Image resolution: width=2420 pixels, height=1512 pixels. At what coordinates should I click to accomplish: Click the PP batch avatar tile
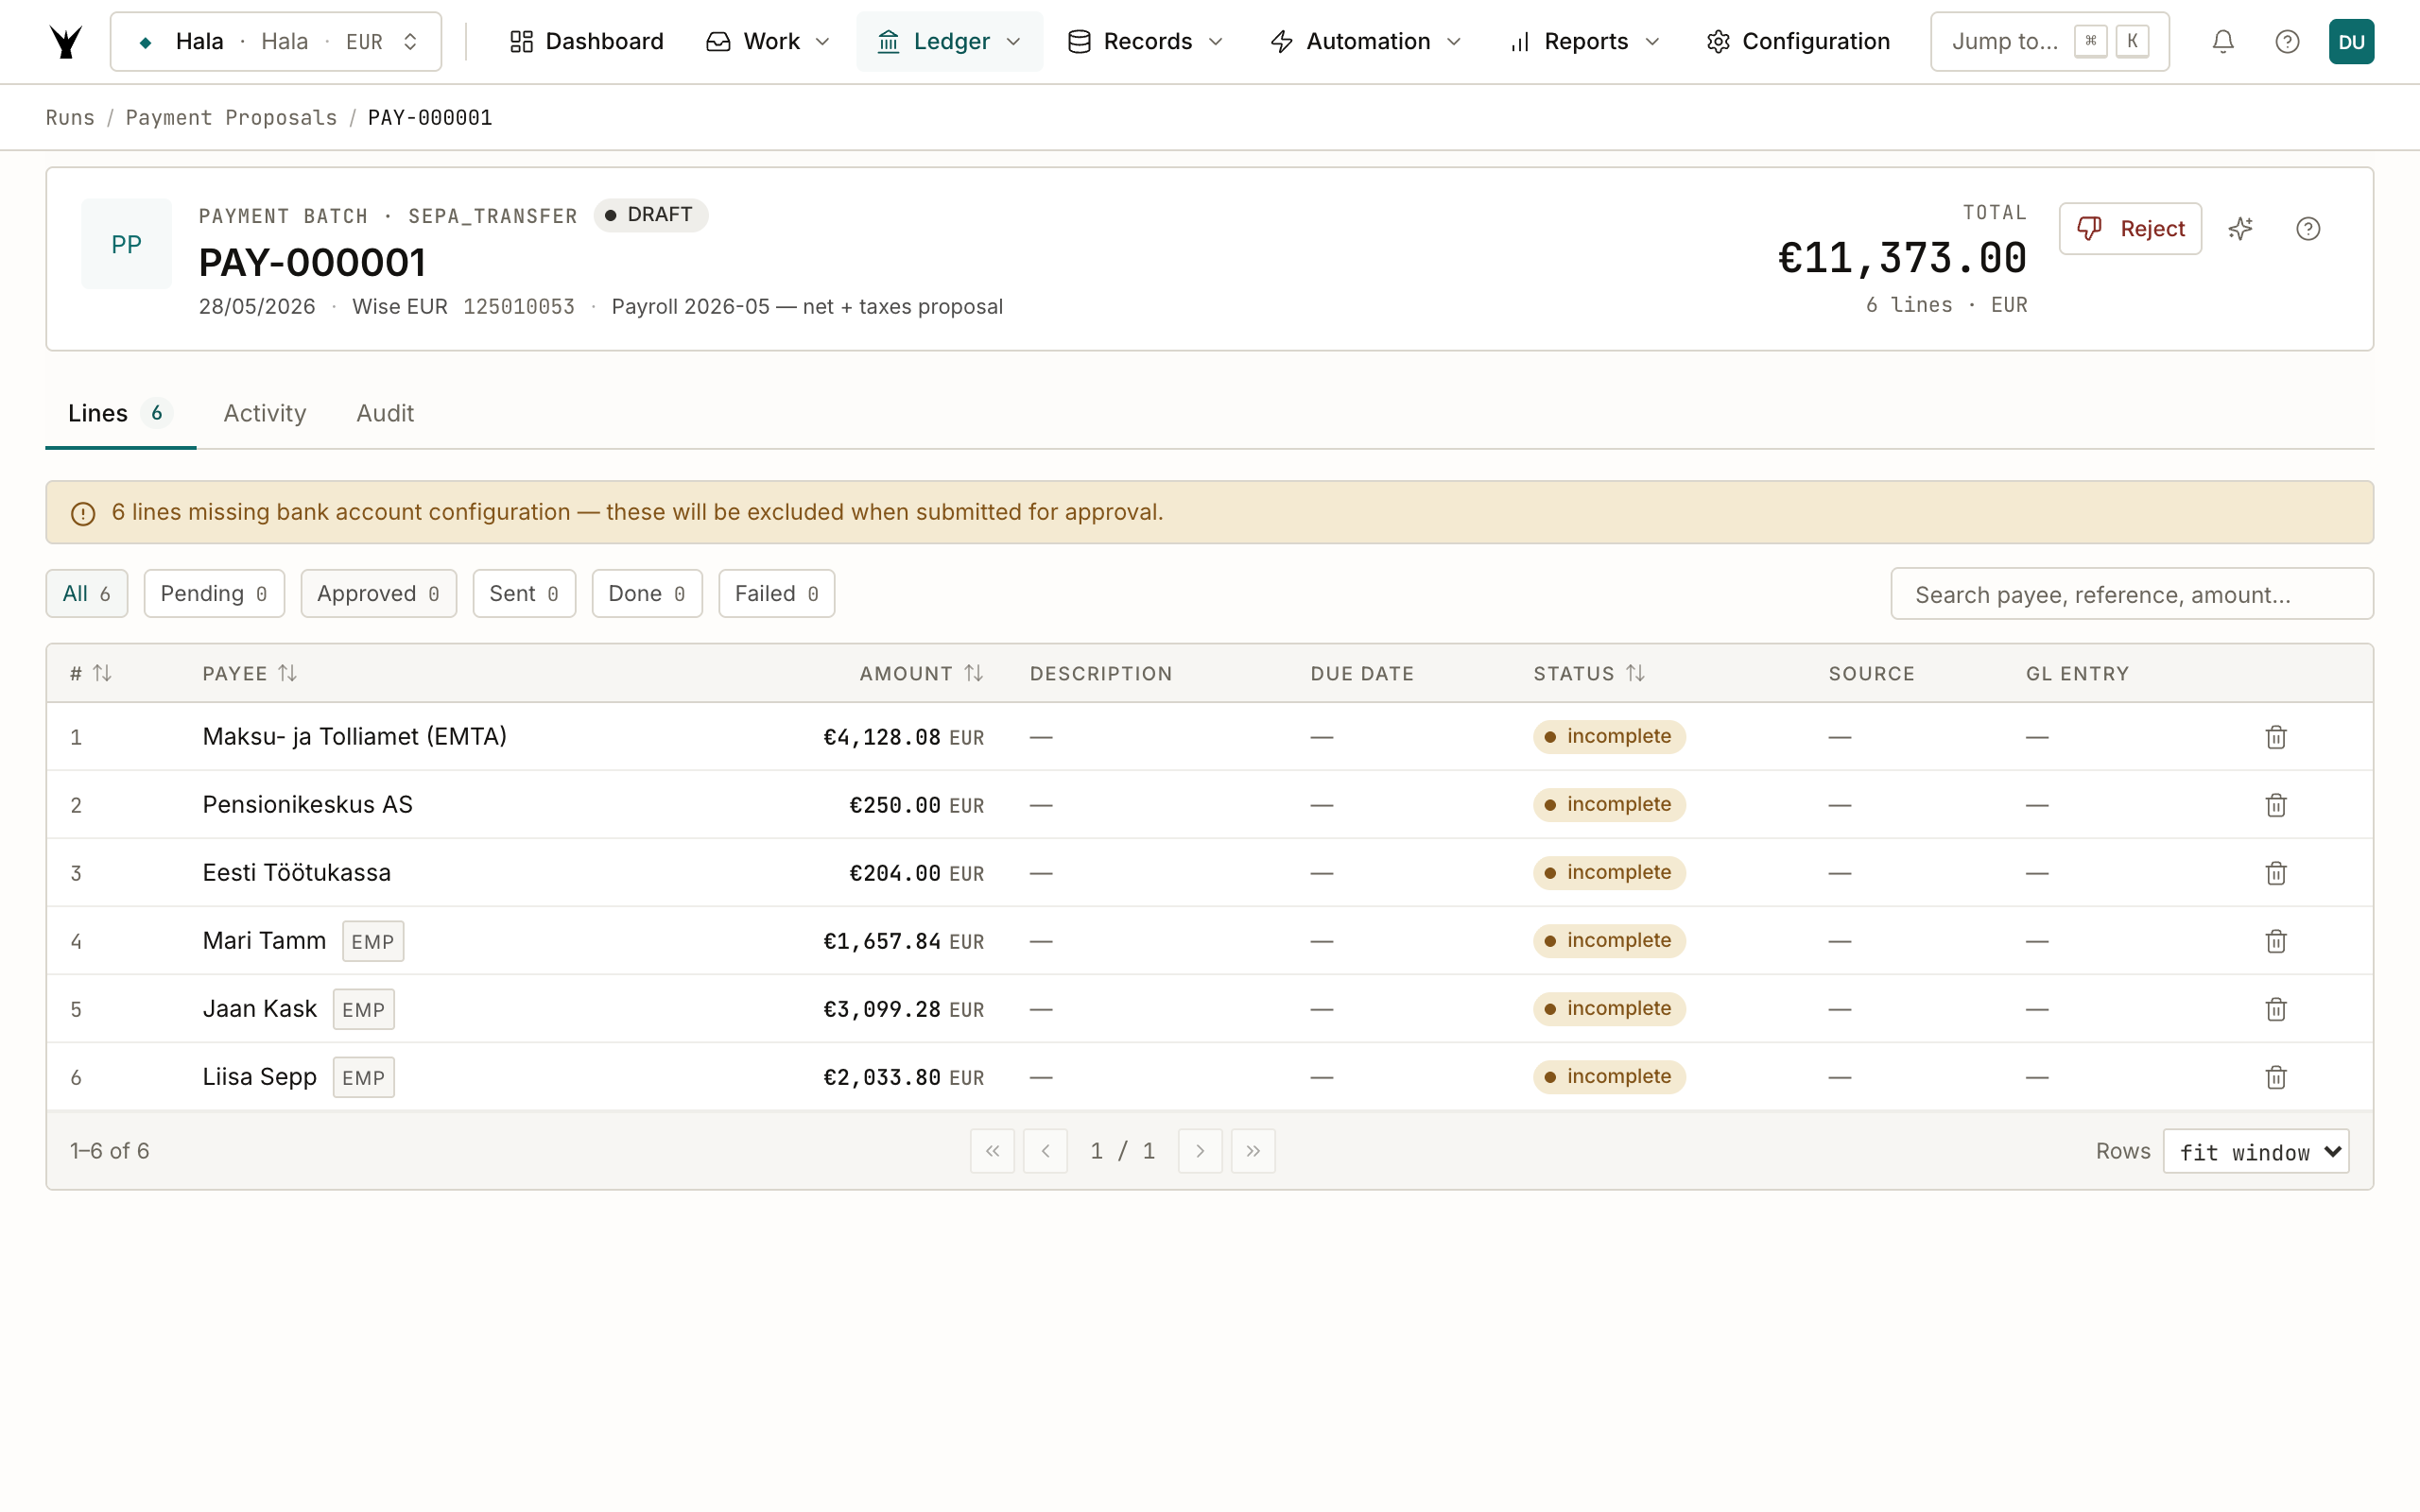[x=126, y=244]
